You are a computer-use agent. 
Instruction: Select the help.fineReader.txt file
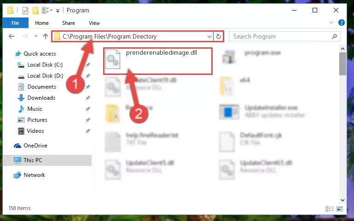coord(142,142)
